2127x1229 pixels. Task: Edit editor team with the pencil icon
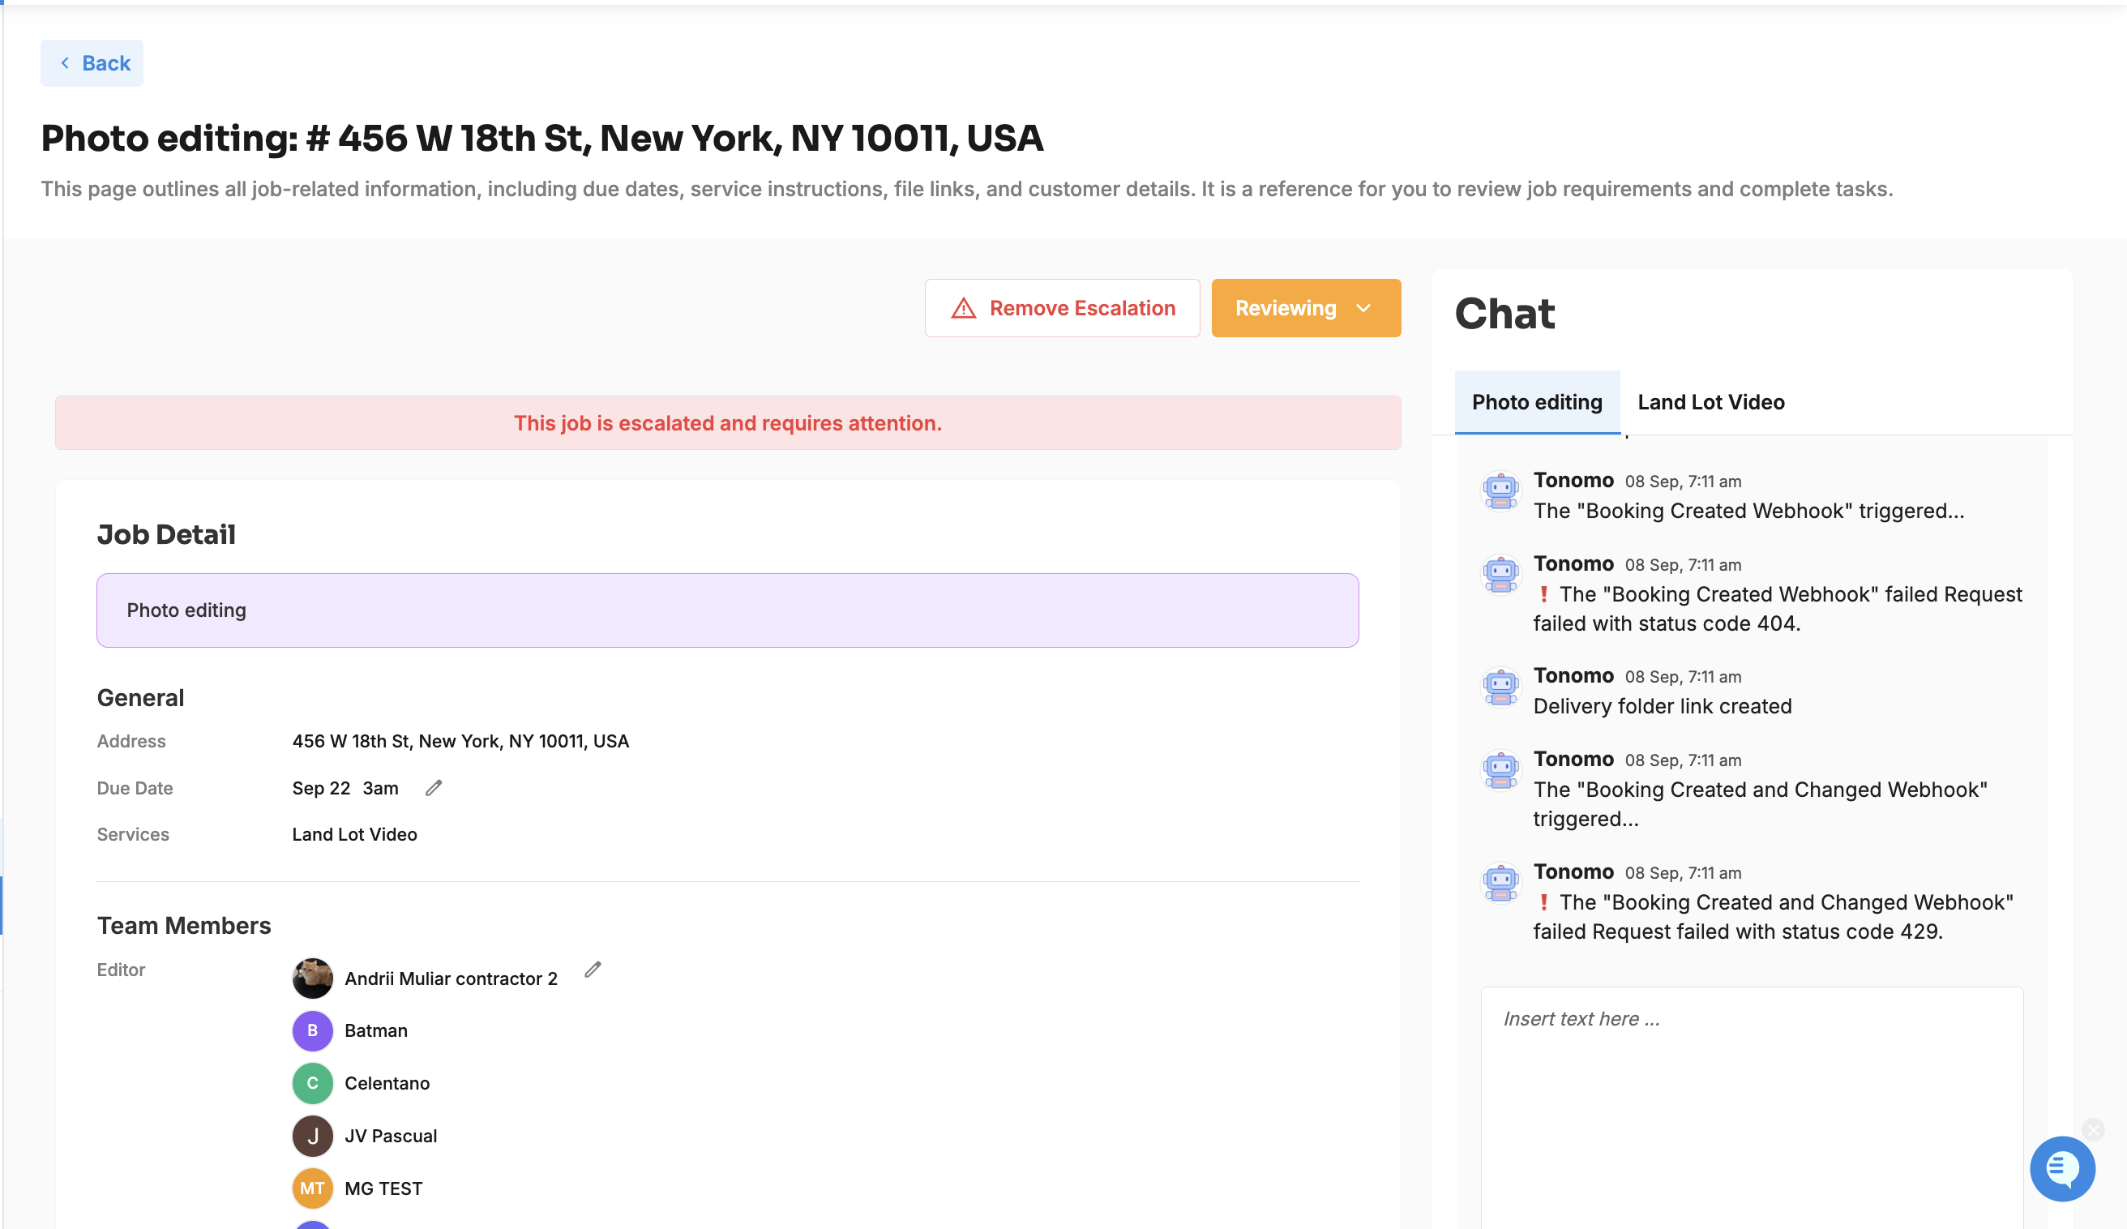pos(593,969)
